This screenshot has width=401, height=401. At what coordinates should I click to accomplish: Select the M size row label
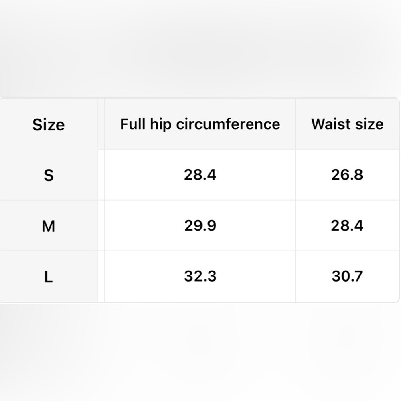[x=49, y=226]
